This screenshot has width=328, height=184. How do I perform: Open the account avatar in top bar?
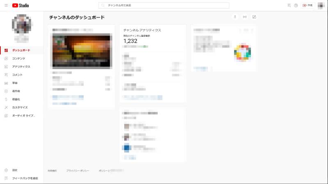tap(321, 6)
